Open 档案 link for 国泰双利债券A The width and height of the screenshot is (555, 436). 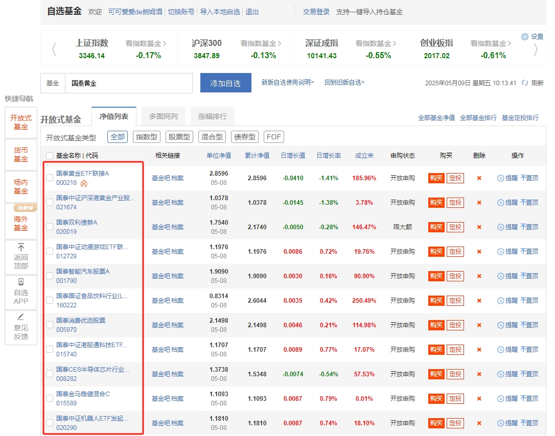click(x=177, y=227)
